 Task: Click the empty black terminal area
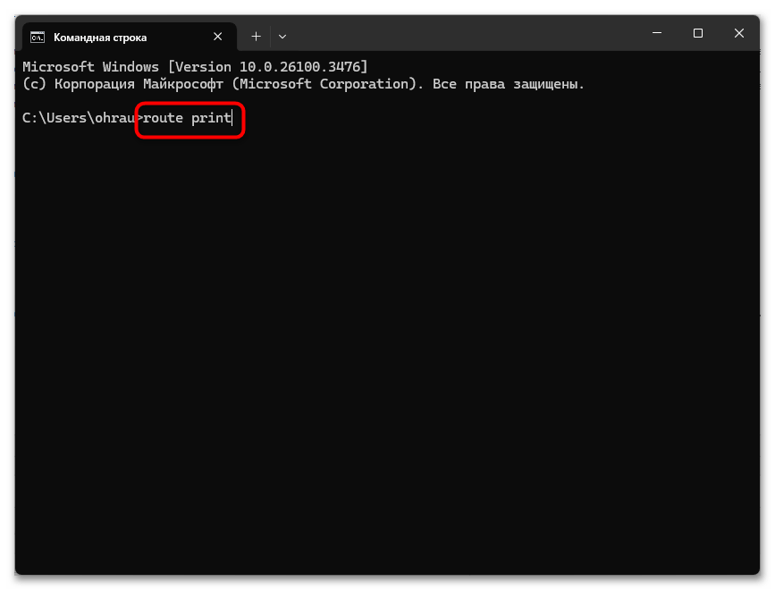[x=387, y=346]
